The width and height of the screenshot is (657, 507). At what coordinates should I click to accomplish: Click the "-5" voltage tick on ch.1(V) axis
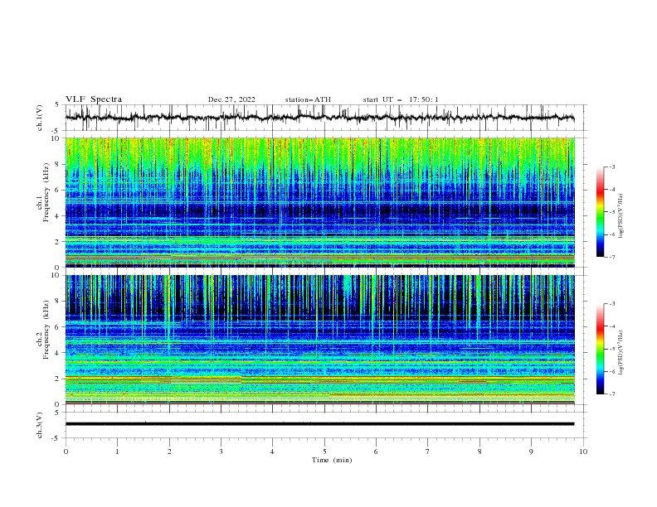(56, 131)
